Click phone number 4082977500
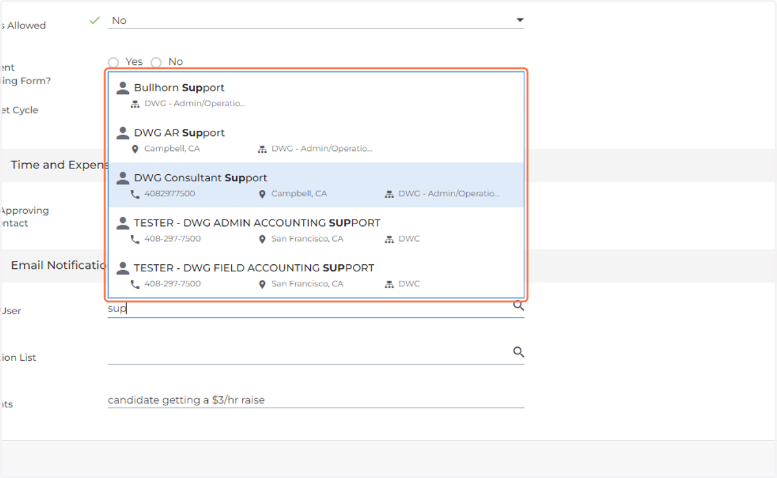777x478 pixels. pos(170,194)
